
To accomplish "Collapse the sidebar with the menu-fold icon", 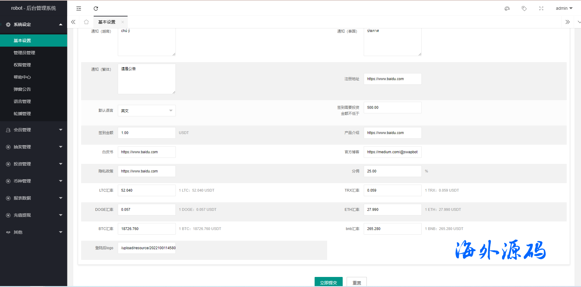I will click(79, 9).
